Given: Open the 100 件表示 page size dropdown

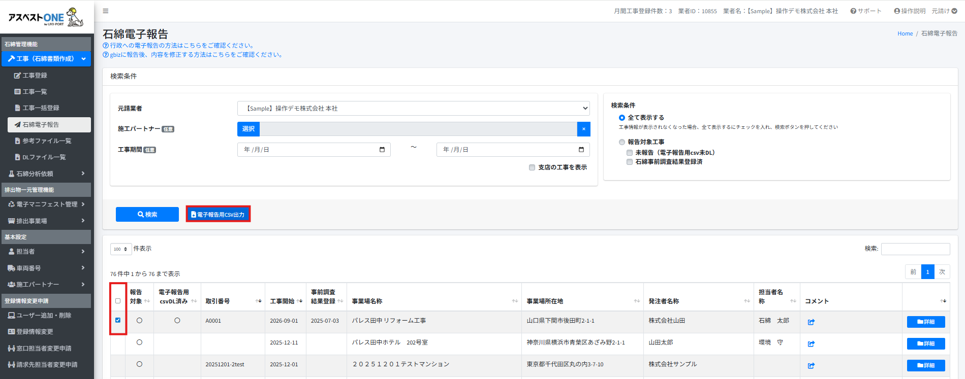Looking at the screenshot, I should [x=120, y=249].
